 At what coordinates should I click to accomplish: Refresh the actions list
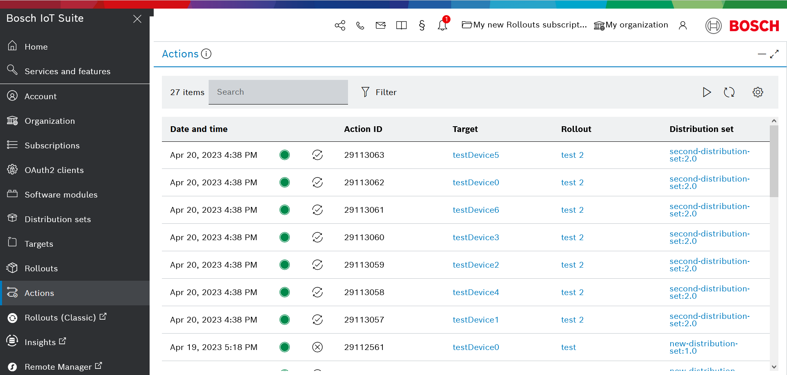(729, 92)
